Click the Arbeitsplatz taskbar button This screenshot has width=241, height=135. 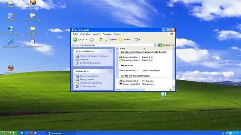(61, 133)
